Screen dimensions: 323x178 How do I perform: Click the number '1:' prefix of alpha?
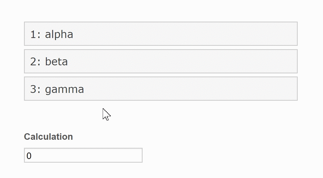36,34
